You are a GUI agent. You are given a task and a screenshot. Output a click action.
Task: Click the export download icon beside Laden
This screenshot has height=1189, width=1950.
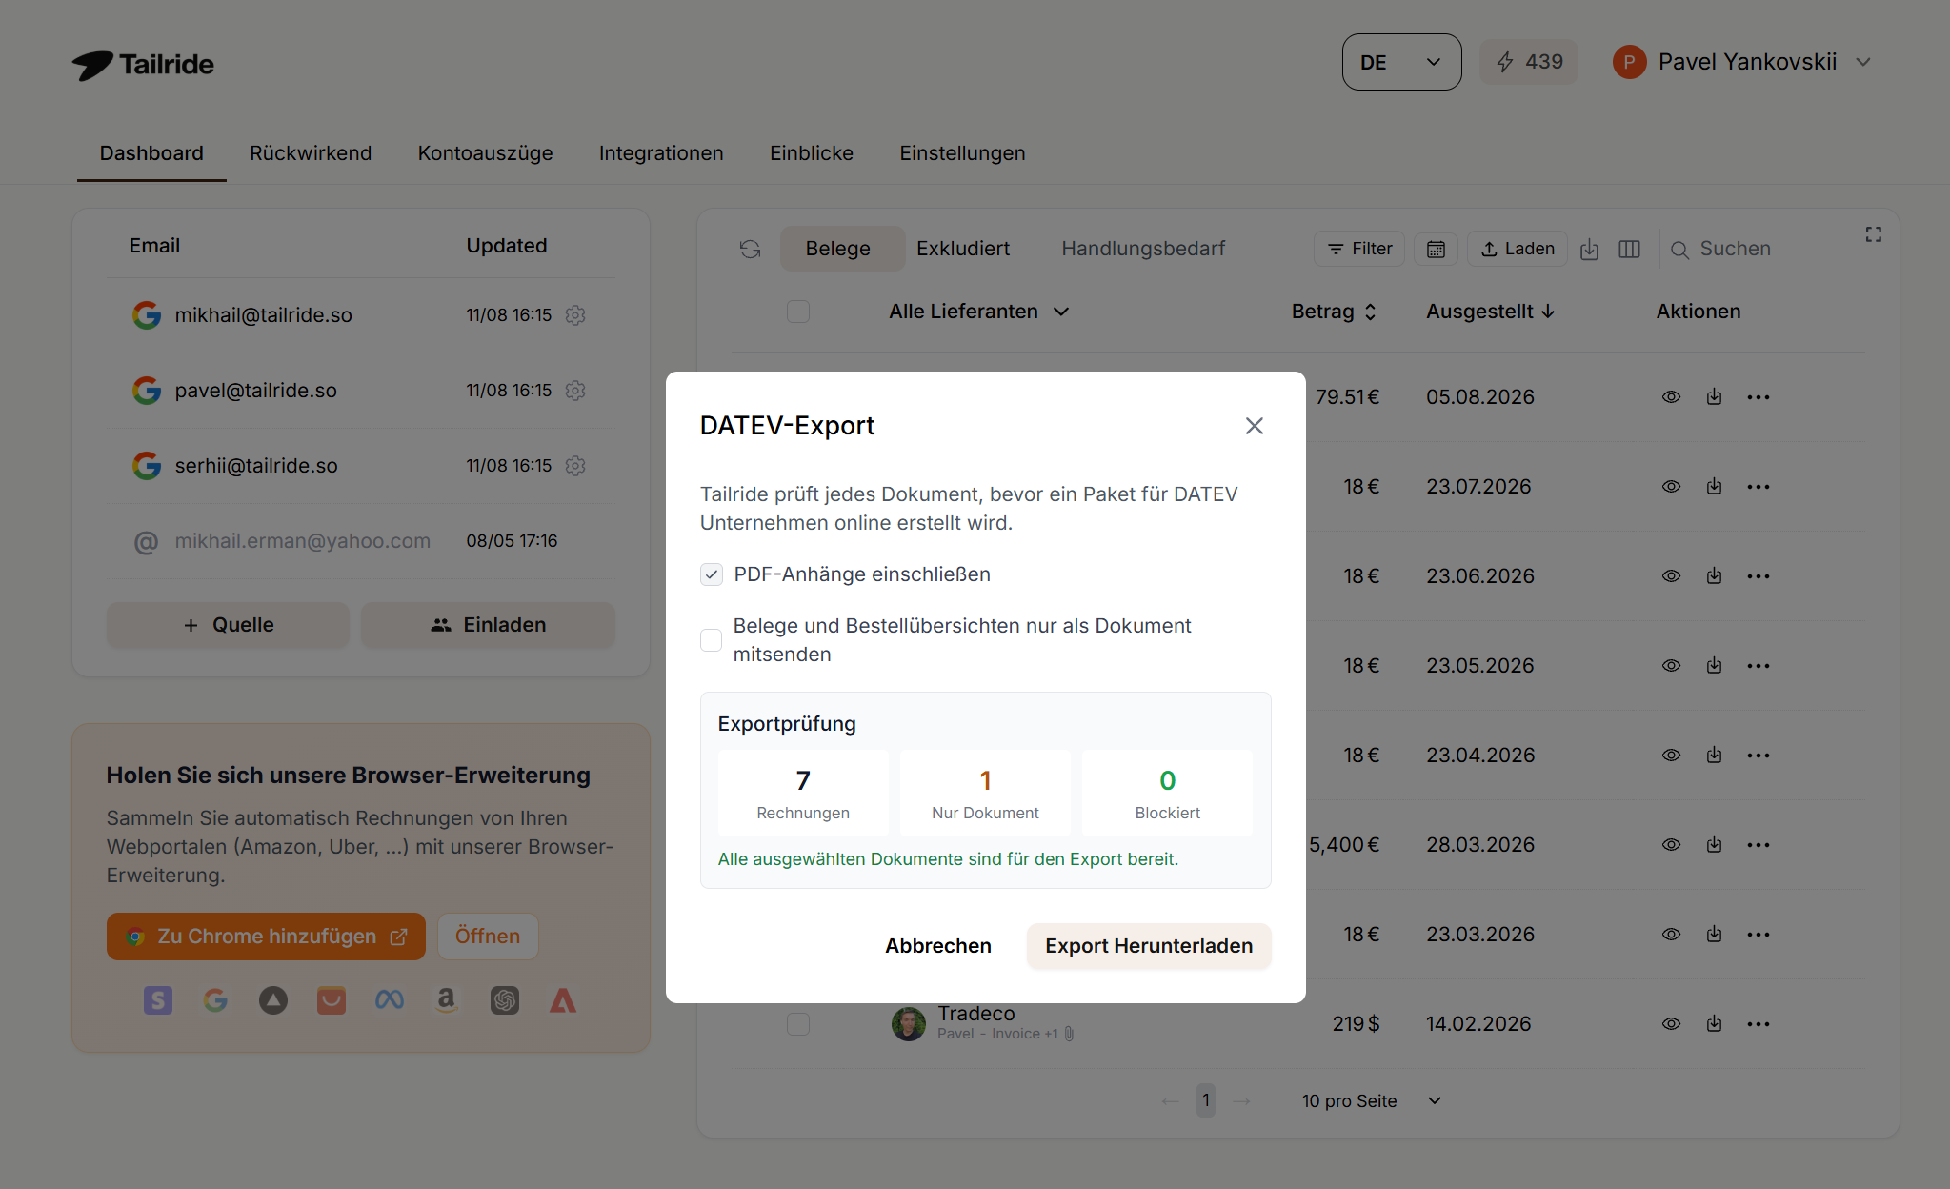tap(1589, 250)
